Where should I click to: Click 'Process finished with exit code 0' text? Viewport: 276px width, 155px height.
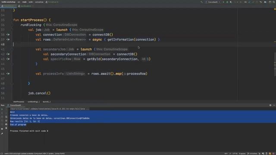(x=29, y=131)
